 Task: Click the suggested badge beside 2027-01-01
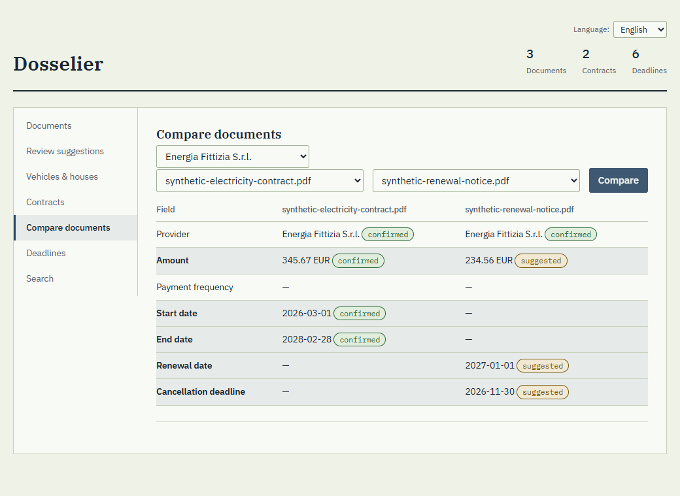pyautogui.click(x=543, y=366)
